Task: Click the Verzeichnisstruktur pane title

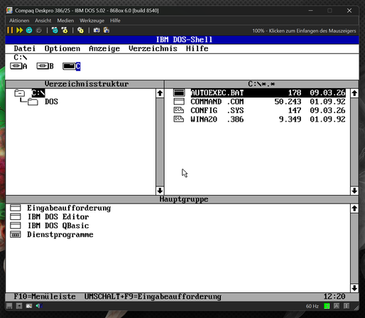Action: pyautogui.click(x=87, y=84)
